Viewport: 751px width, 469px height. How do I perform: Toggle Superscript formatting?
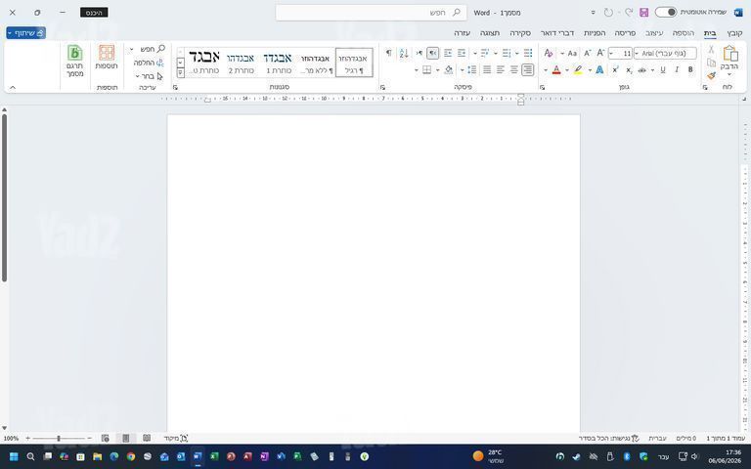tap(615, 70)
